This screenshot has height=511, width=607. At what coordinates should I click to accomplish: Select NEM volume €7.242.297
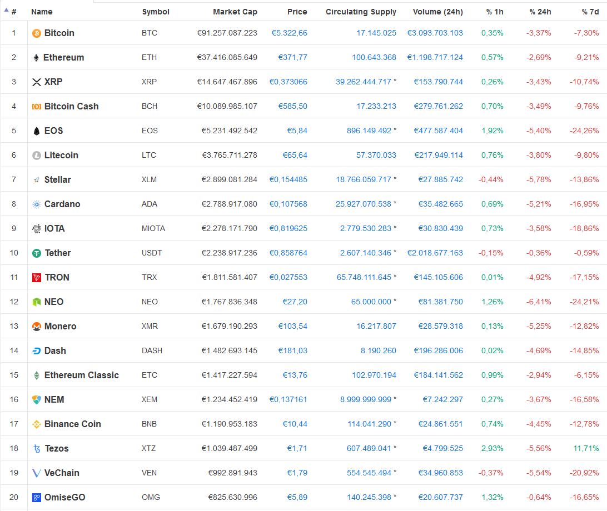pyautogui.click(x=442, y=399)
